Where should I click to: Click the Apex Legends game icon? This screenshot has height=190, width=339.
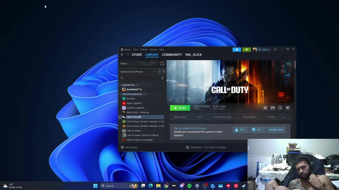pos(124,103)
